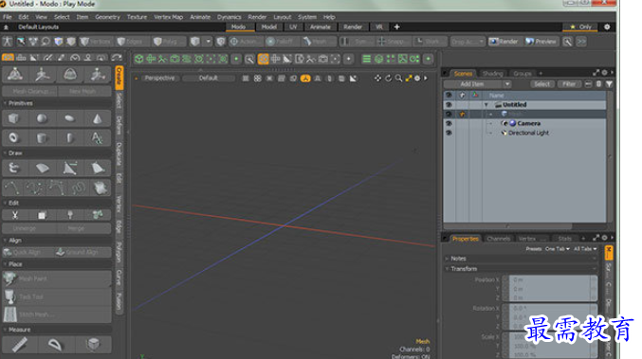This screenshot has width=642, height=359.
Task: Toggle the Snapping button
Action: 393,42
